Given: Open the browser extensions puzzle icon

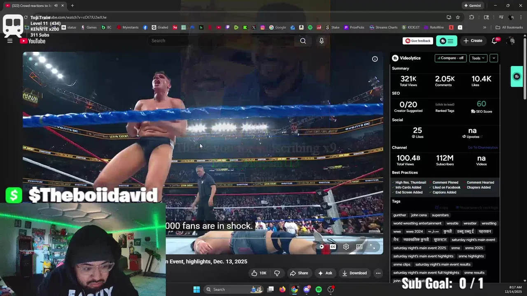Looking at the screenshot, I should click(x=472, y=17).
